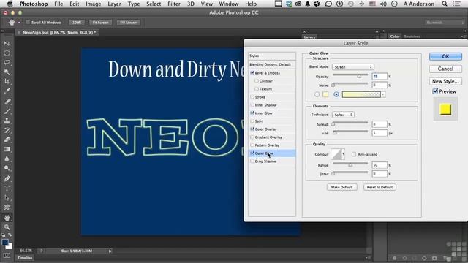Select the Horizontal Type tool

(x=7, y=188)
